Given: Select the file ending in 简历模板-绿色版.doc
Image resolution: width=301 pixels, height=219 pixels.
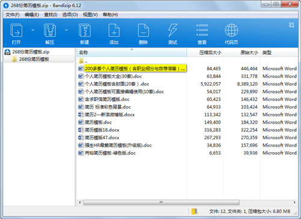Looking at the screenshot, I should click(110, 153).
